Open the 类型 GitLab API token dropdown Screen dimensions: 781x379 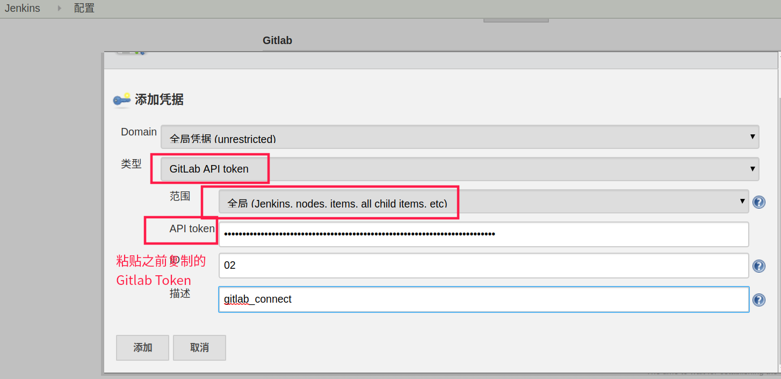[x=460, y=169]
